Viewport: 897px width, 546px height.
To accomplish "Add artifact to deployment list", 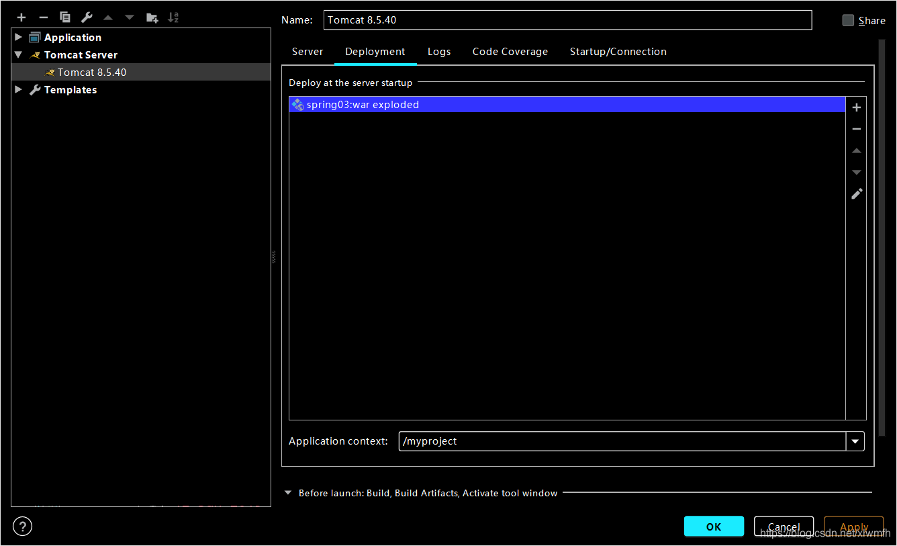I will coord(857,107).
